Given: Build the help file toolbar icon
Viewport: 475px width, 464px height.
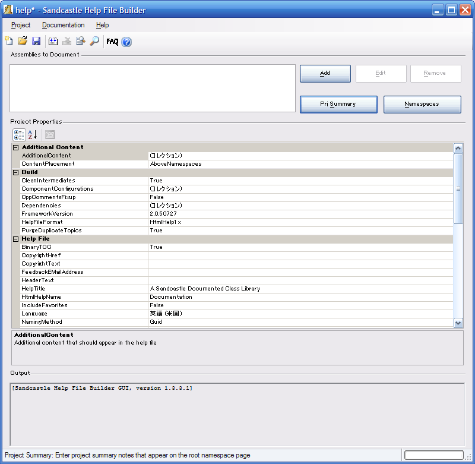Looking at the screenshot, I should click(53, 41).
